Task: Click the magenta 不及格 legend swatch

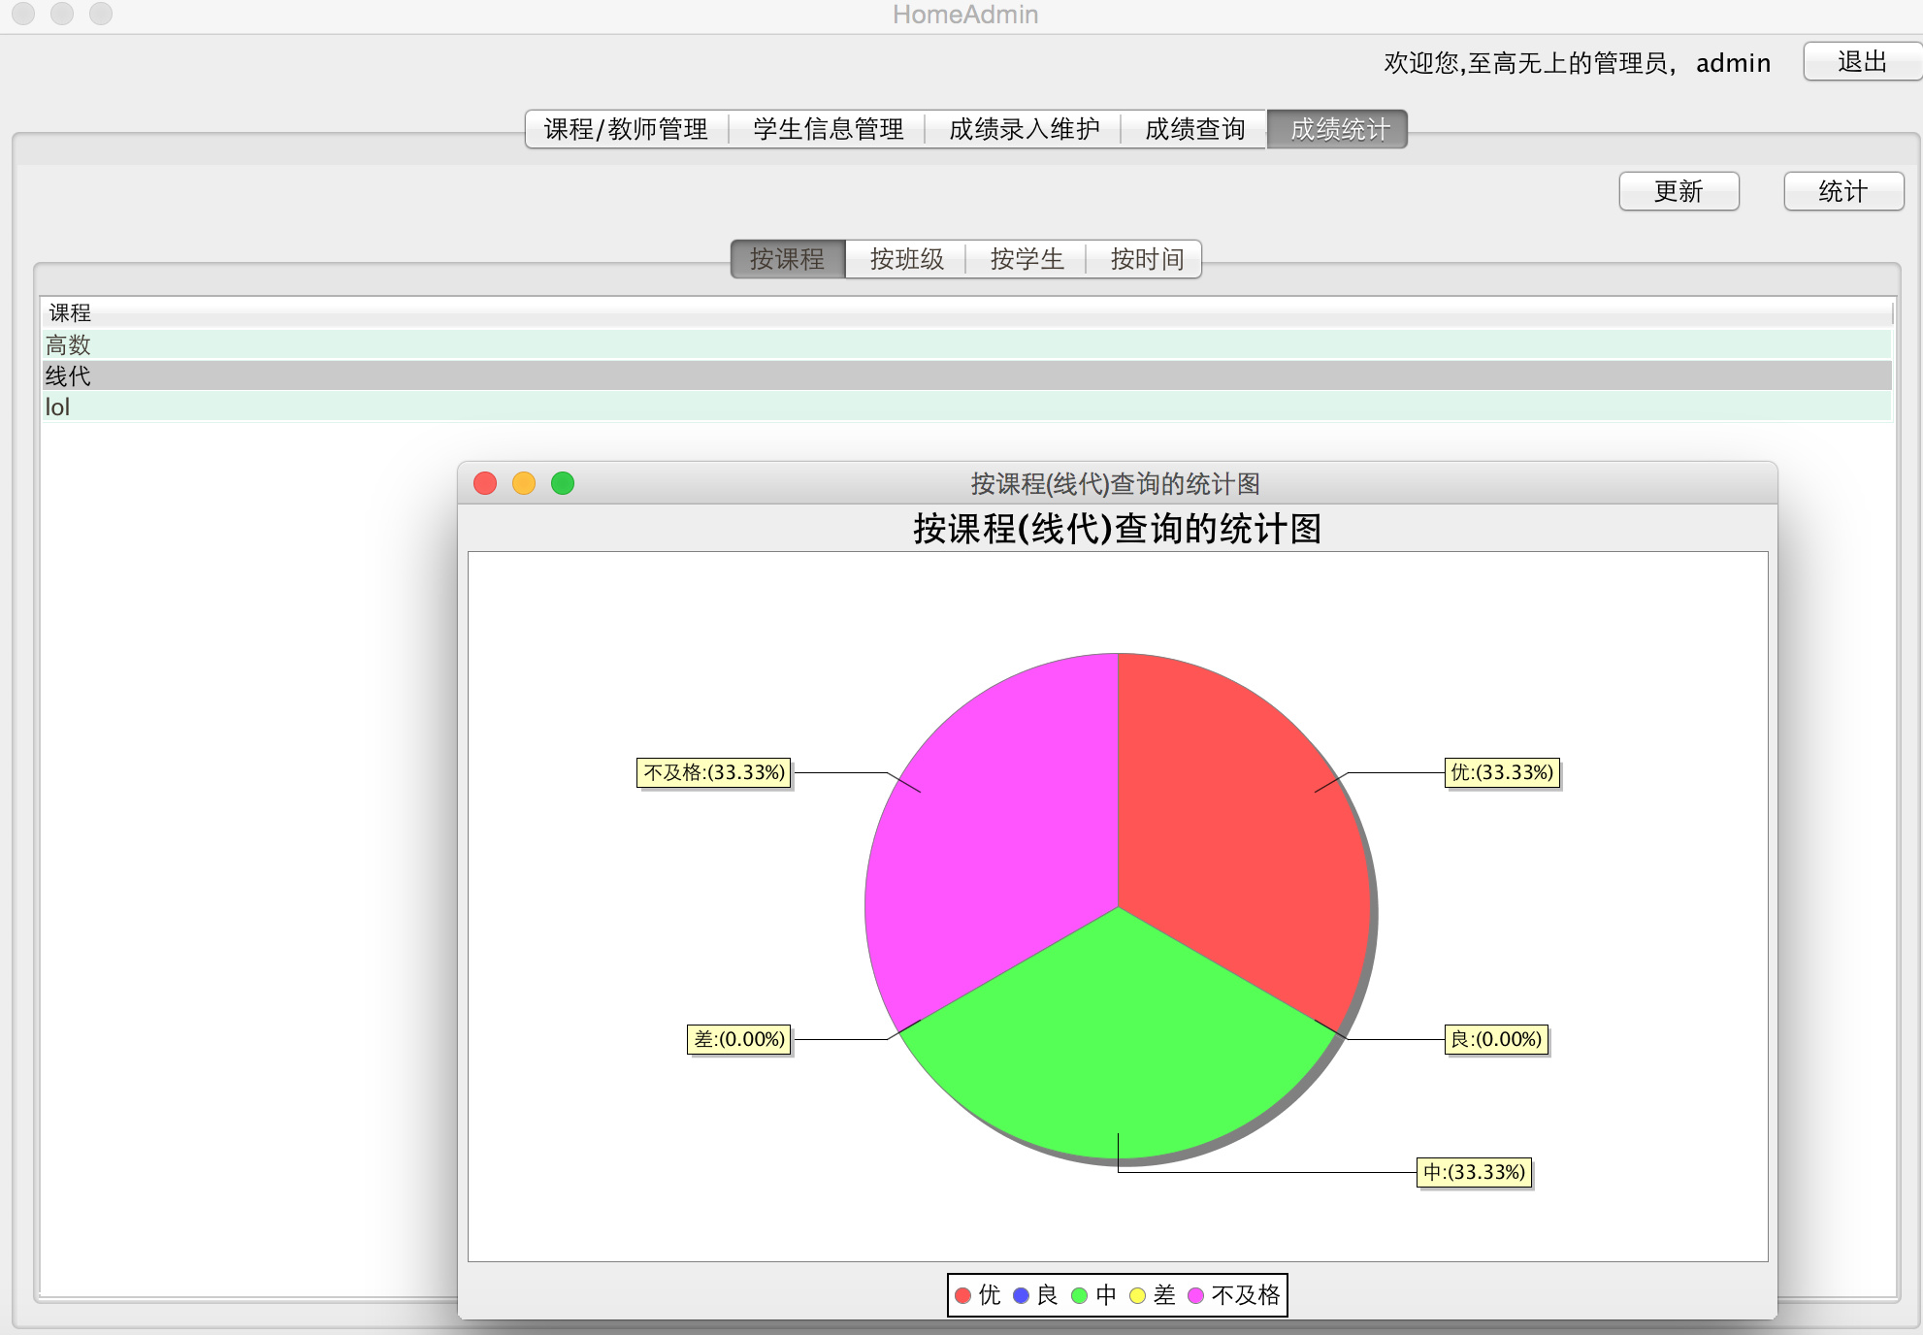Action: point(1195,1295)
